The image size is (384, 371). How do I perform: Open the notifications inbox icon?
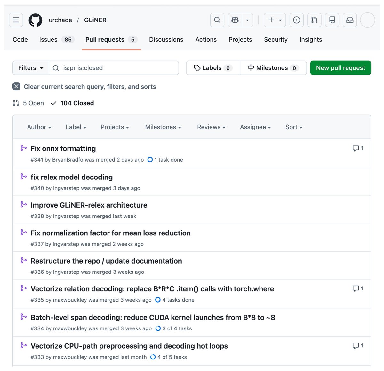click(350, 20)
